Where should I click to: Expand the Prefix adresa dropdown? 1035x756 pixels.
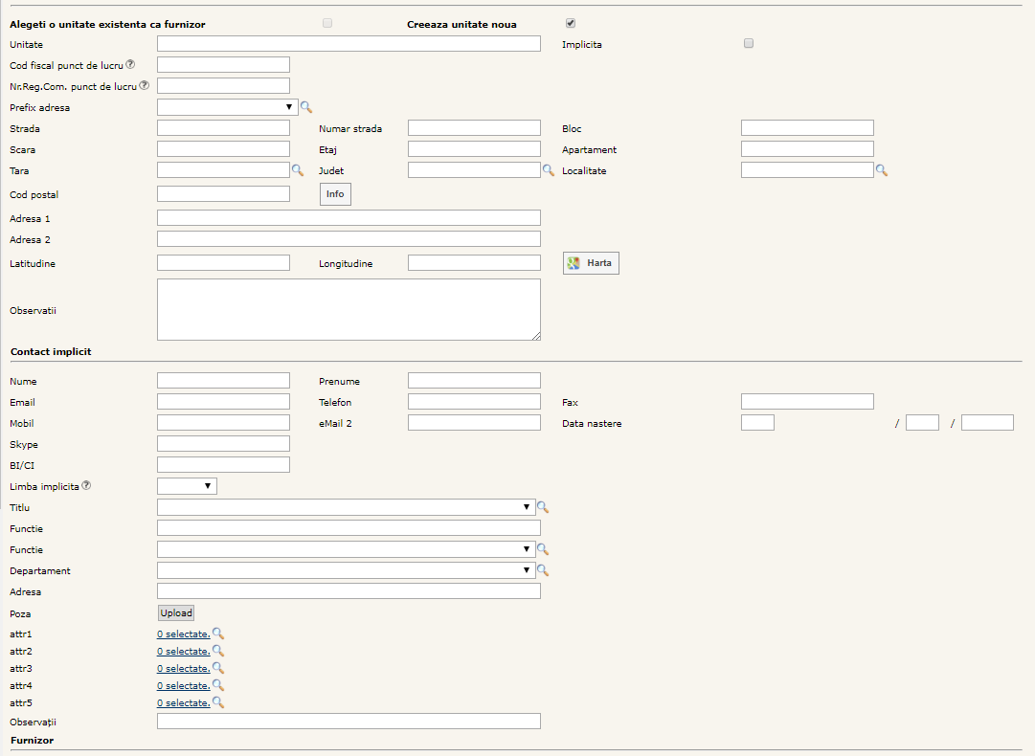[227, 107]
